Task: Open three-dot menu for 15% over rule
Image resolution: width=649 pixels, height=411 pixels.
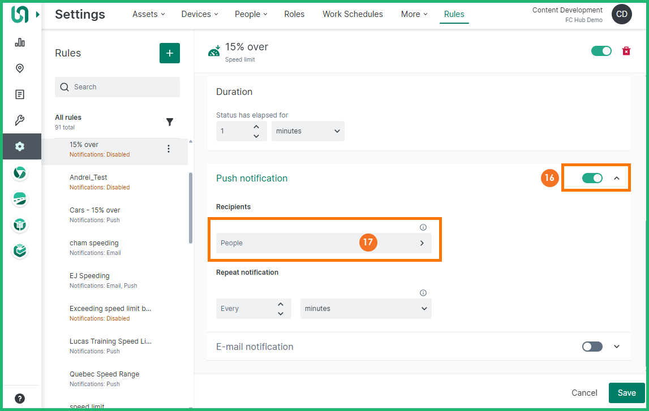Action: 168,149
